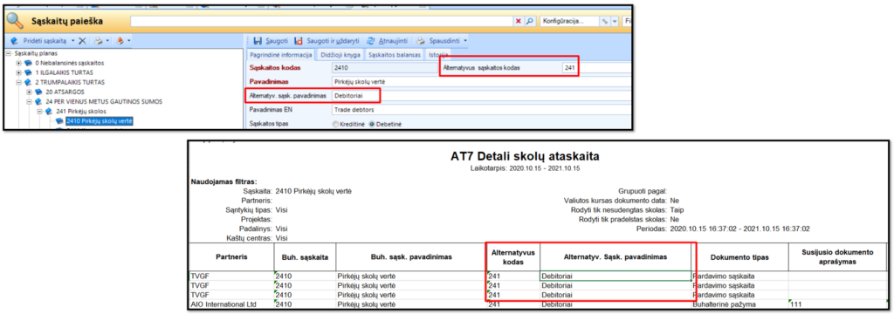Select 241 Pirkėjų skolos tree item
894x314 pixels.
coord(80,111)
